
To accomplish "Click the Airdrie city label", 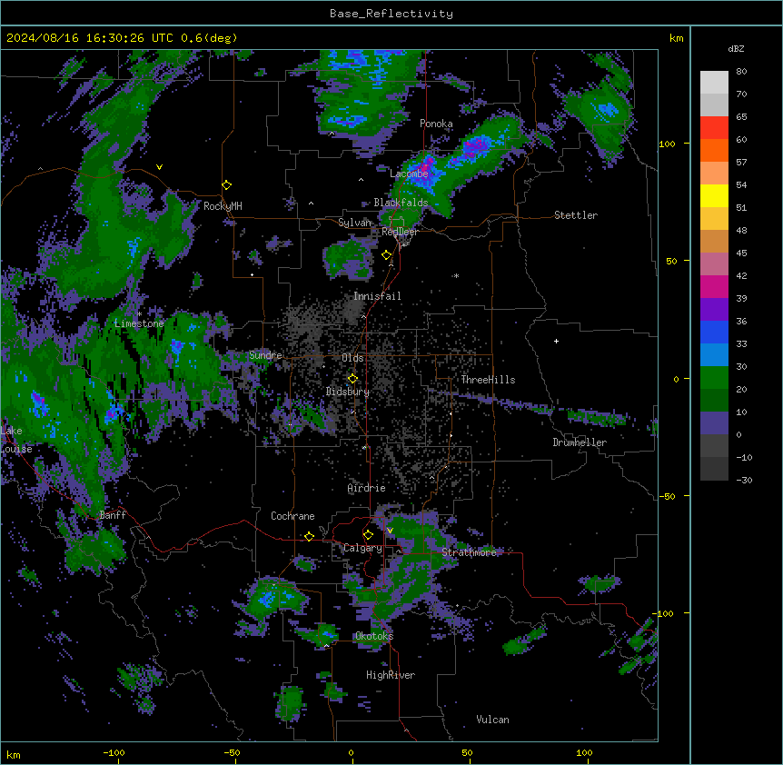I will (x=366, y=488).
